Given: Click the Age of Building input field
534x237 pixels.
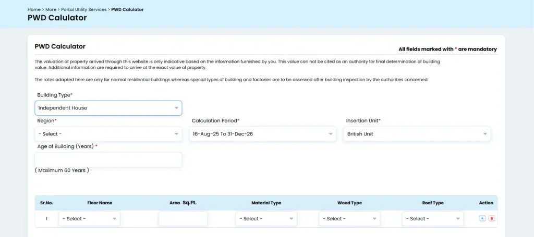Looking at the screenshot, I should coord(108,160).
